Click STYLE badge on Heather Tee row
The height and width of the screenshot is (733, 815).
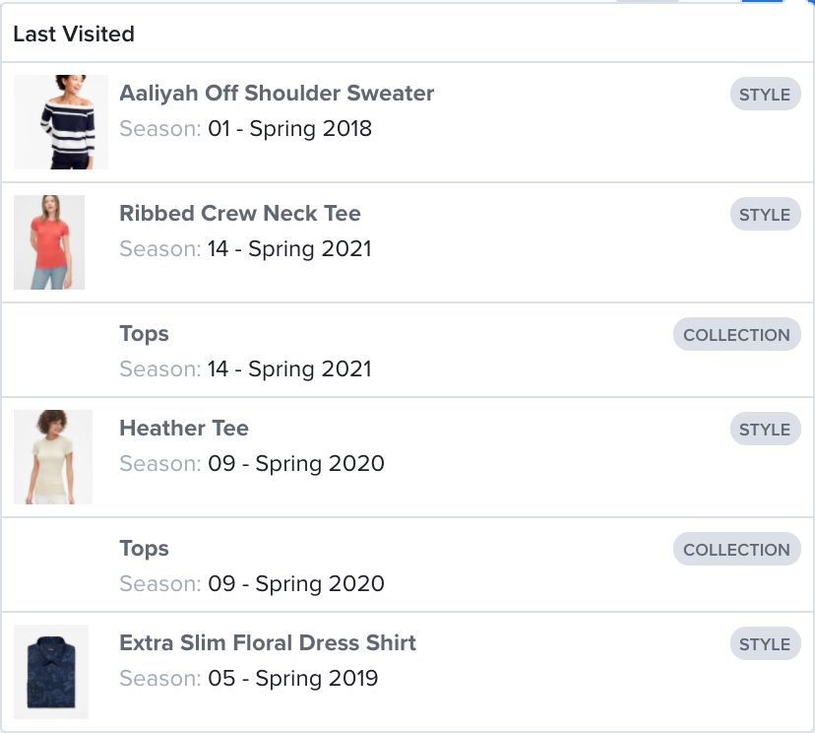tap(765, 430)
